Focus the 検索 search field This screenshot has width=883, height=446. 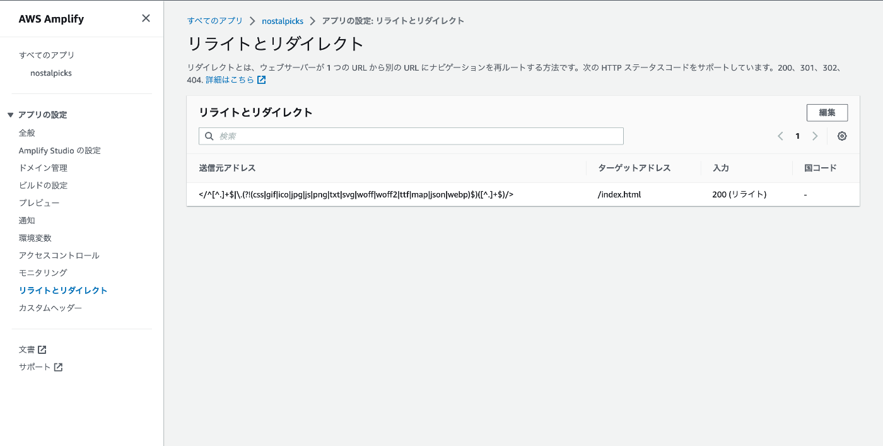click(x=411, y=136)
